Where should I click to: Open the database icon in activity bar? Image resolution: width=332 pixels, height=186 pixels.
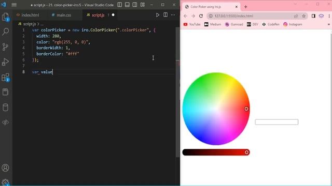pos(5,107)
